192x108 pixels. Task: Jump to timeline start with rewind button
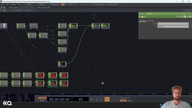[92, 99]
